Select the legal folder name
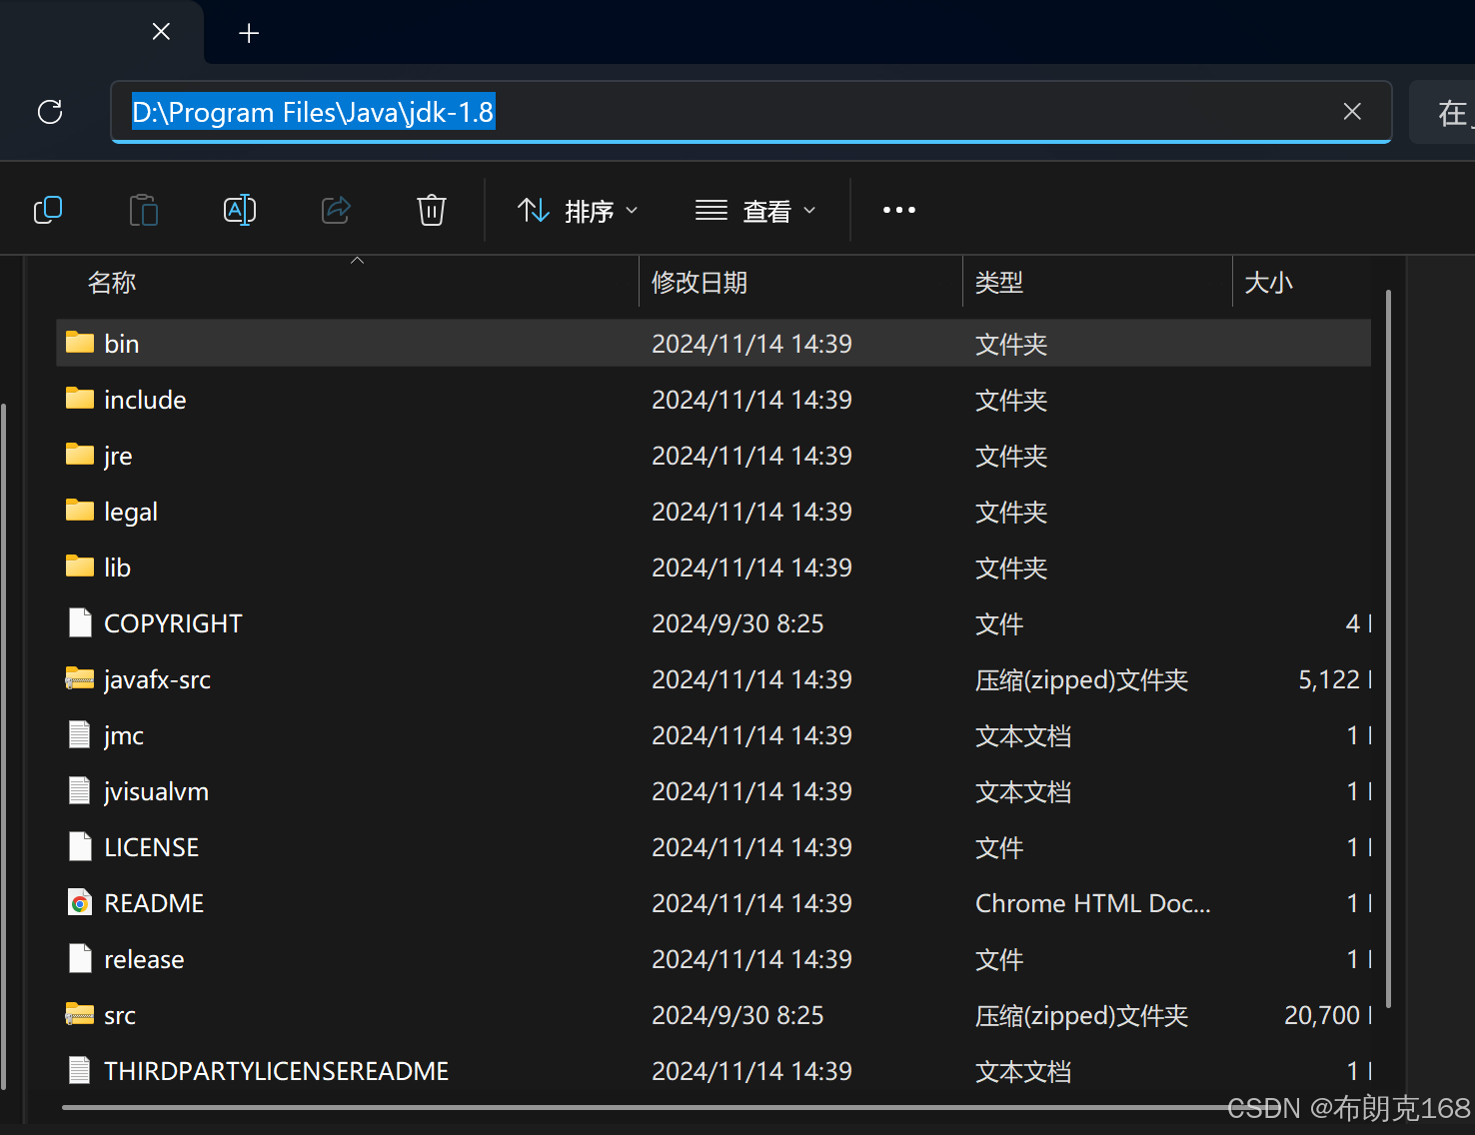Image resolution: width=1475 pixels, height=1135 pixels. click(131, 512)
